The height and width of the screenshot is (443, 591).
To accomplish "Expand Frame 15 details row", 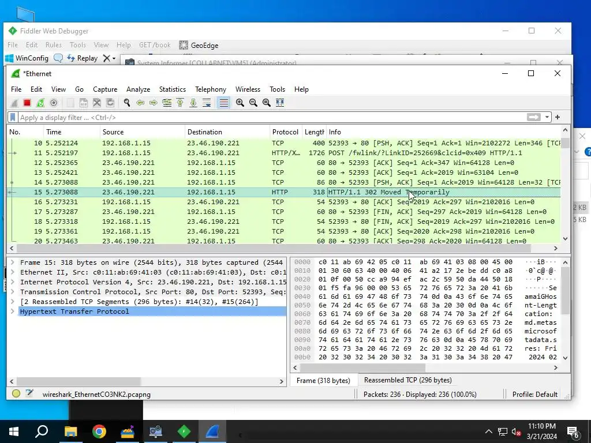I will tap(13, 262).
